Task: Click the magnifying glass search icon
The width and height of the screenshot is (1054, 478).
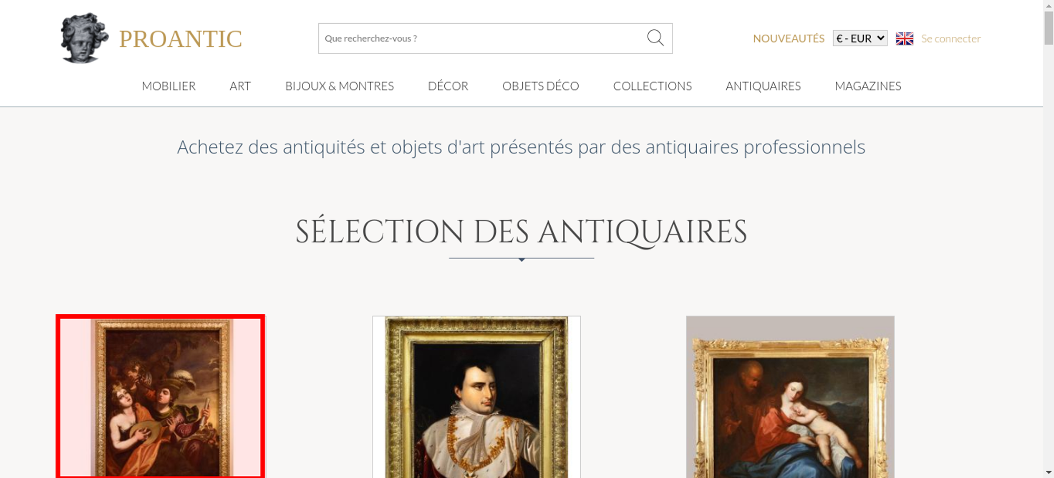Action: coord(655,38)
